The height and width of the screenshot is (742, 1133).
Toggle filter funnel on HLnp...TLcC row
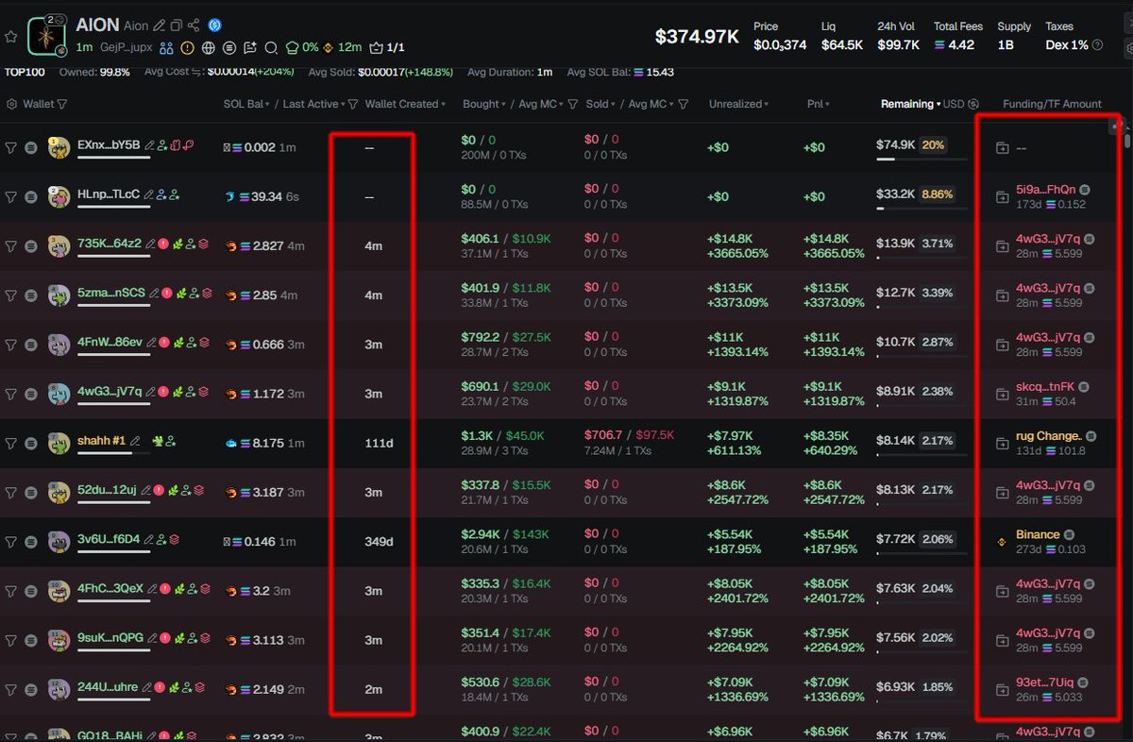[11, 196]
